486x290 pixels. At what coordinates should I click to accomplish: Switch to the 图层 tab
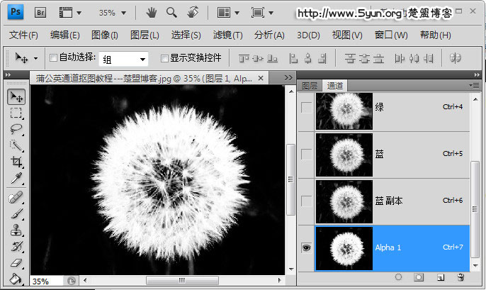[310, 85]
